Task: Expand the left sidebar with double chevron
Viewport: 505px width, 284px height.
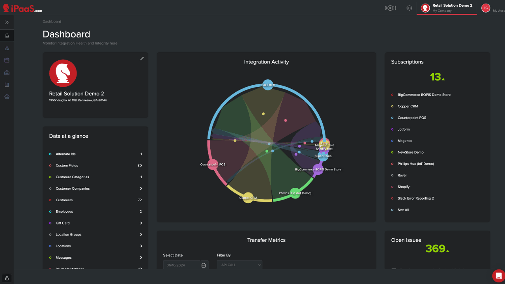Action: pos(7,22)
